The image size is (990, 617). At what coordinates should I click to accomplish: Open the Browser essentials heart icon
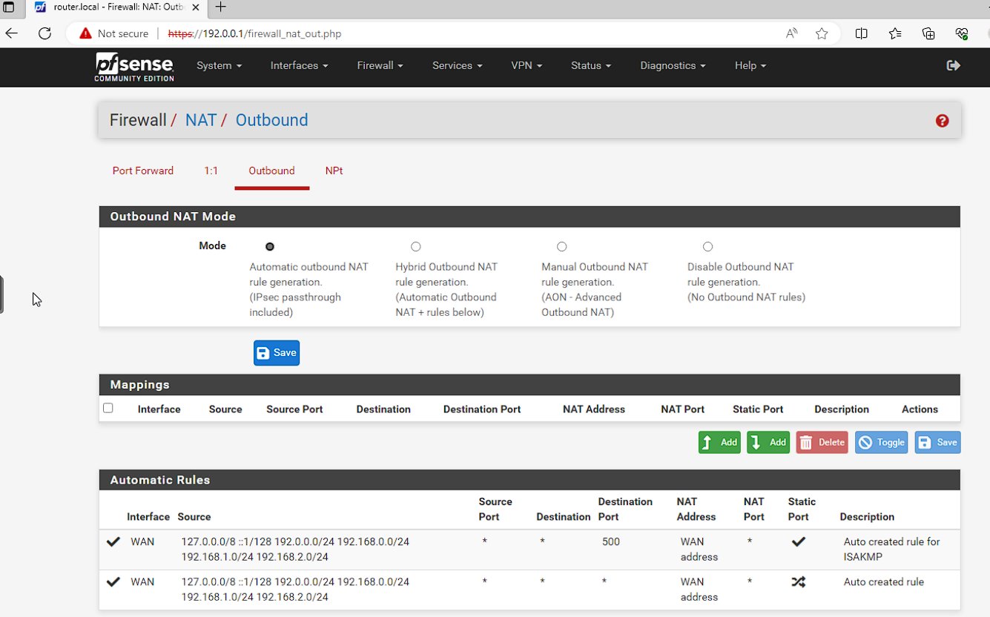coord(962,33)
